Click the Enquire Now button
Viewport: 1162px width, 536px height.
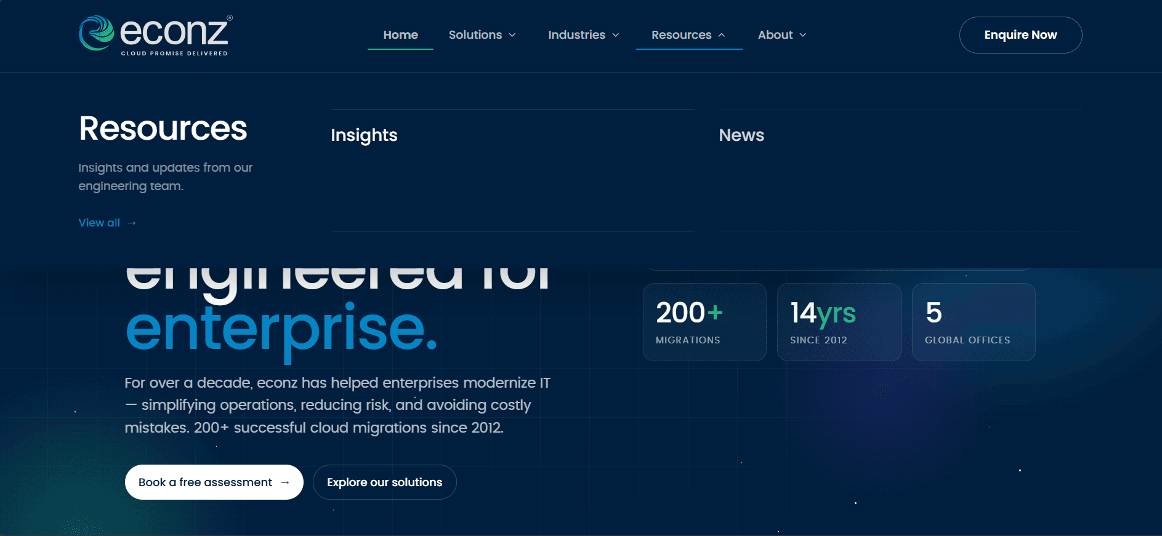click(x=1020, y=35)
